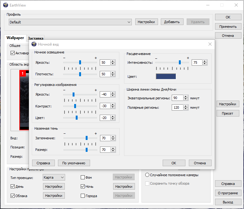
Task: Click Наземная тень Размер 70 field
Action: tap(105, 150)
